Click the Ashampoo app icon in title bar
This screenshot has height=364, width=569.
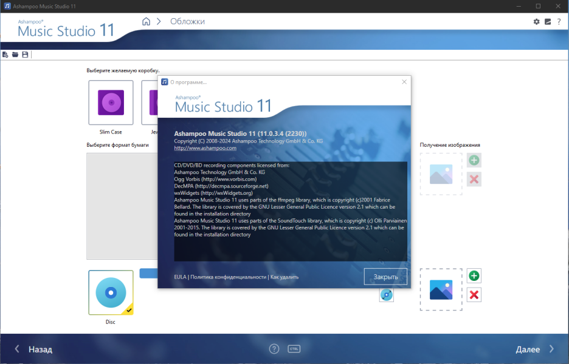[7, 6]
